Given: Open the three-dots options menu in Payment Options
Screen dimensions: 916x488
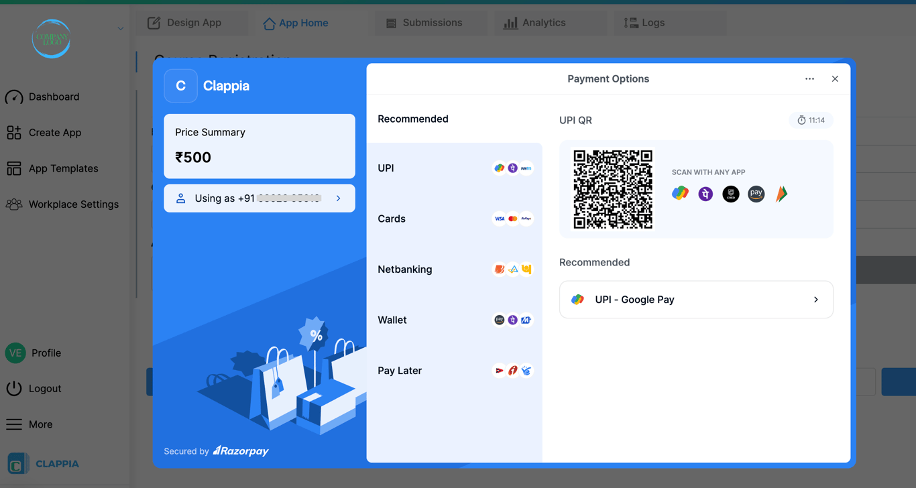Looking at the screenshot, I should (810, 79).
